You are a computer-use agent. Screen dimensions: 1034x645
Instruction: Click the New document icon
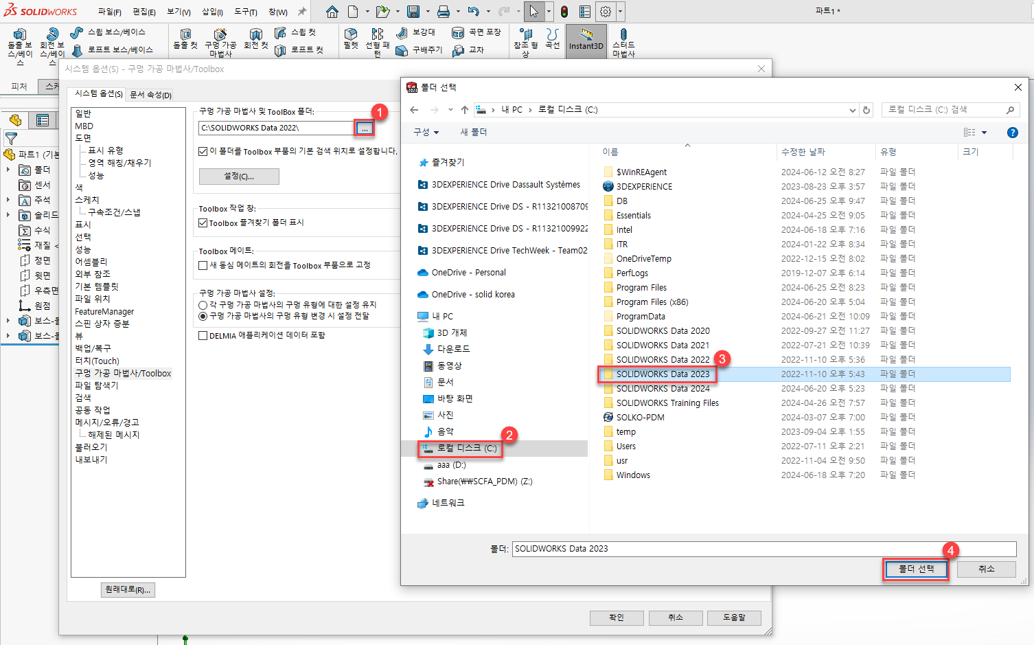(x=353, y=12)
